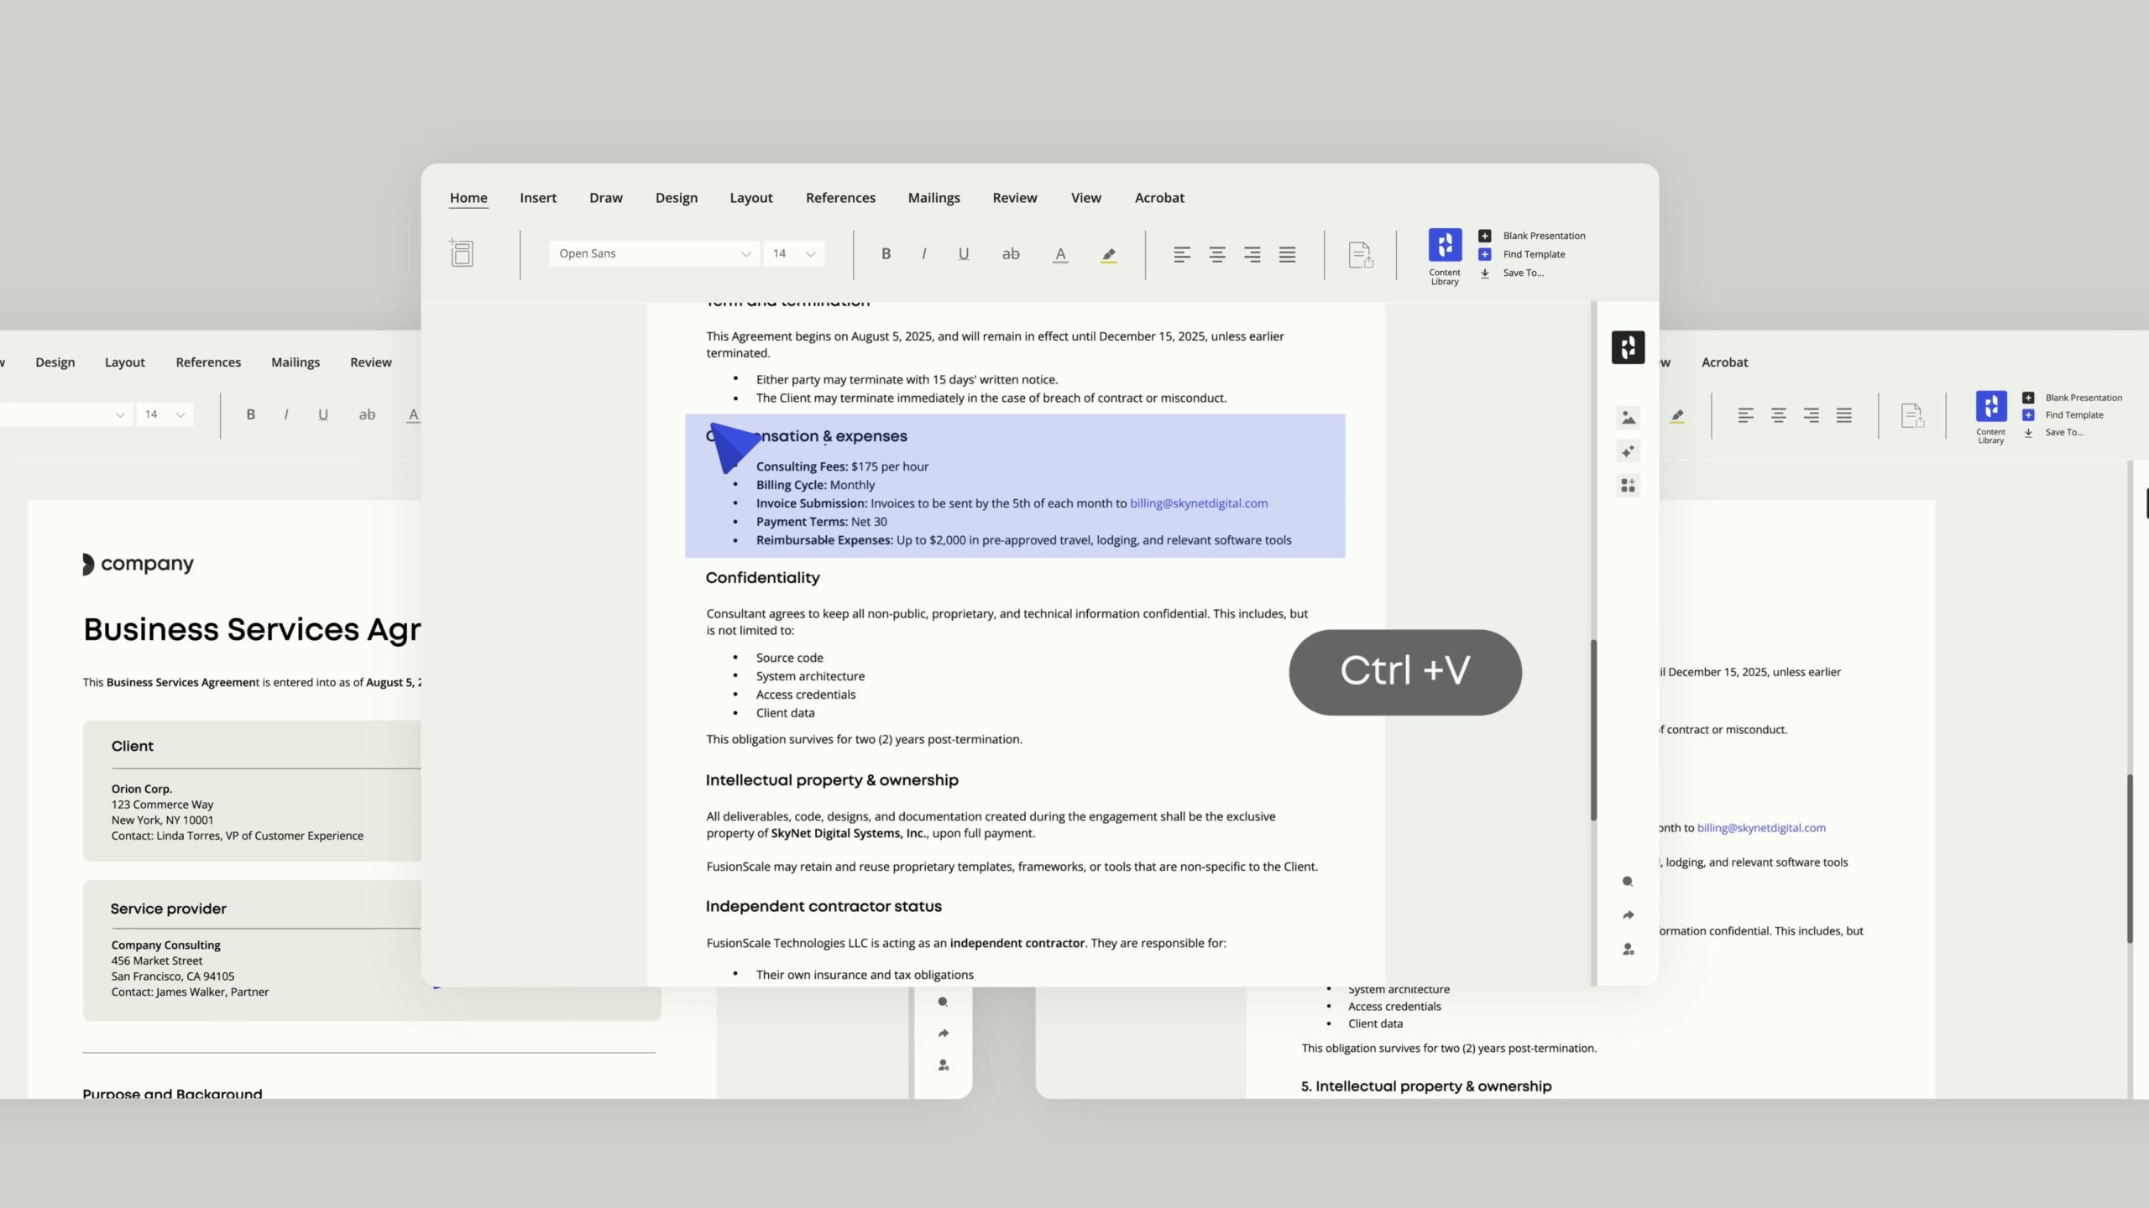Click user icon in left window sidebar
Screen dimensions: 2149x1208
coord(944,1065)
